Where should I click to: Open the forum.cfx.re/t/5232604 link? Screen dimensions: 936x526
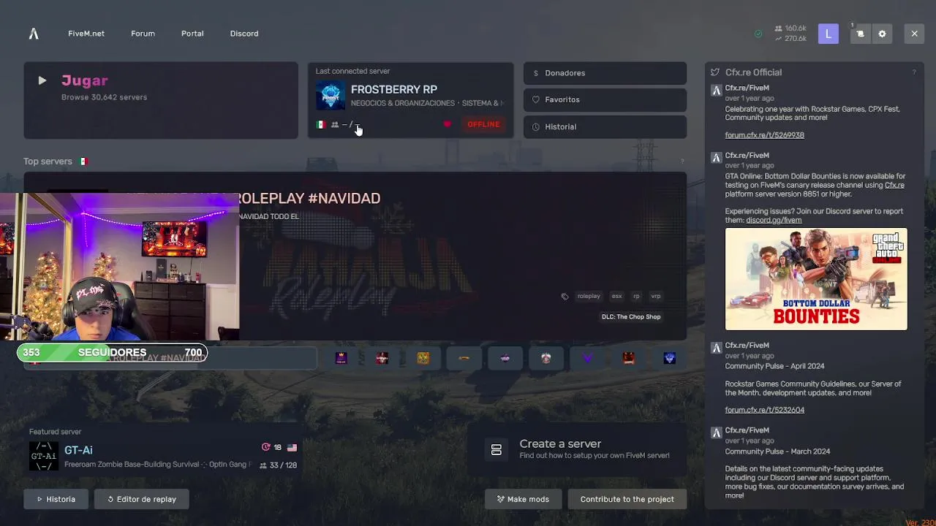point(764,410)
